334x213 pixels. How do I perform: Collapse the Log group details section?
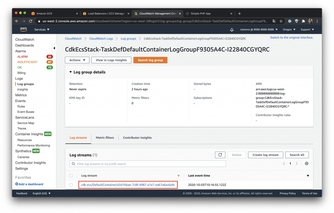pyautogui.click(x=70, y=72)
